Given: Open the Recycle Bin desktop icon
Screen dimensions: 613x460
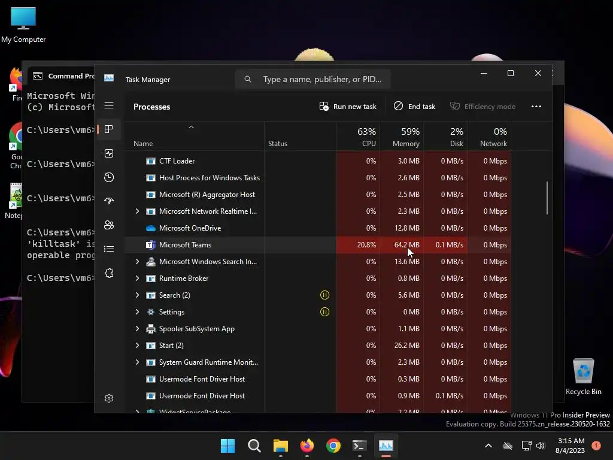Looking at the screenshot, I should coord(583,376).
